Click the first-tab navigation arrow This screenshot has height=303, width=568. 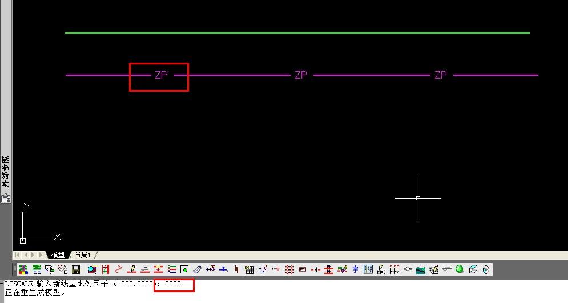click(x=17, y=255)
